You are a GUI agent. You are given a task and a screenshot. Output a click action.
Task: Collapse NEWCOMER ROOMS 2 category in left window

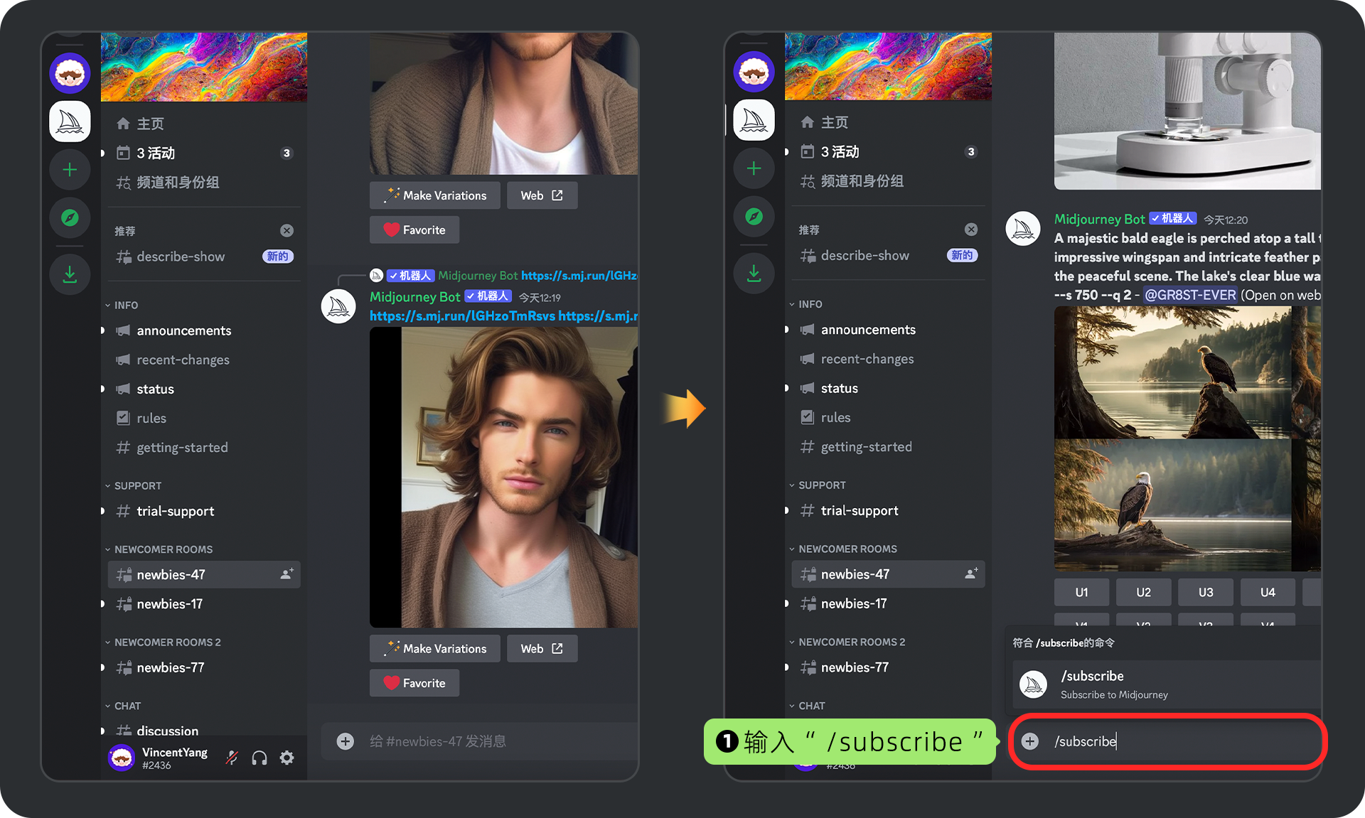point(163,642)
